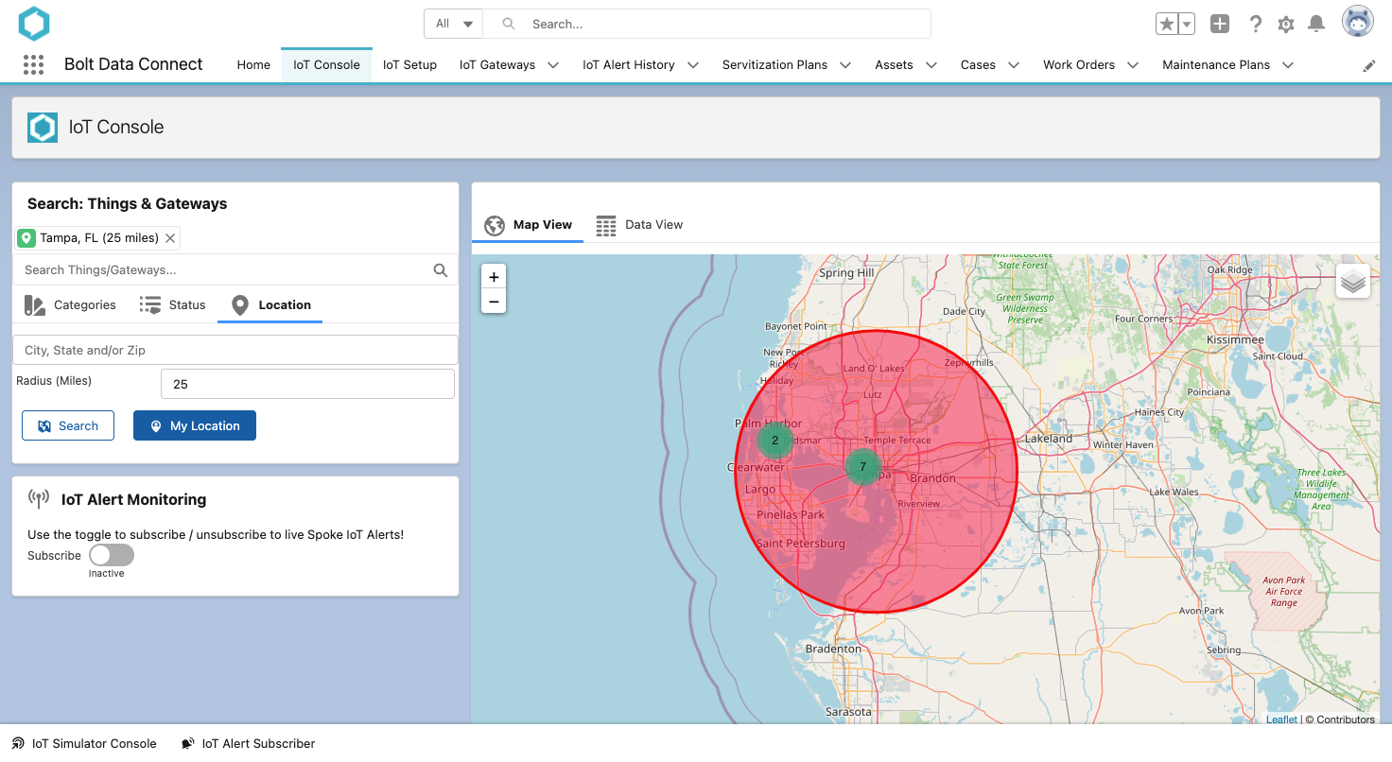The height and width of the screenshot is (762, 1392).
Task: Toggle the Subscribe IoT alerts switch
Action: pyautogui.click(x=112, y=555)
